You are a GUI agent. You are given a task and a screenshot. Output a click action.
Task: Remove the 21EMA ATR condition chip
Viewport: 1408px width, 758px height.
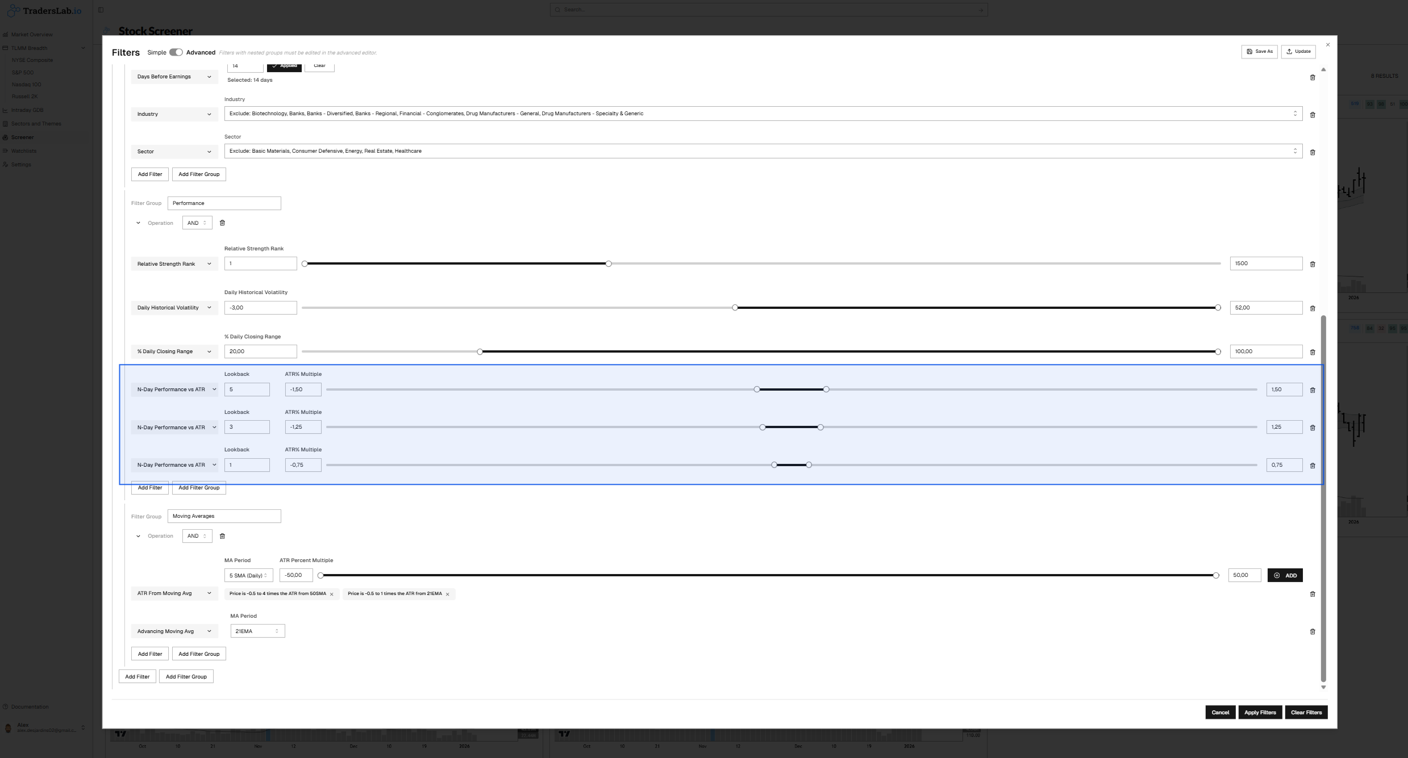[x=448, y=594]
